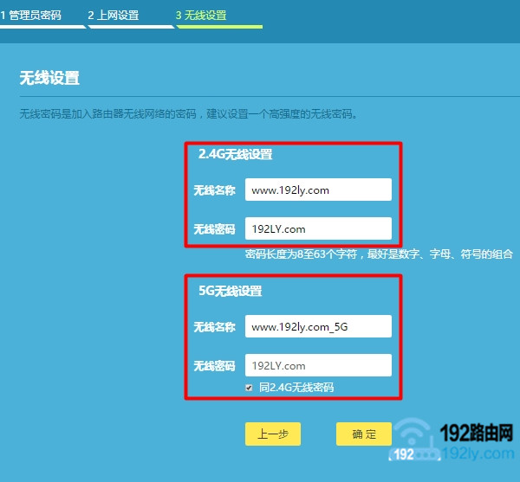520x482 pixels.
Task: Click the 5G 无线密码 input field
Action: tap(318, 365)
